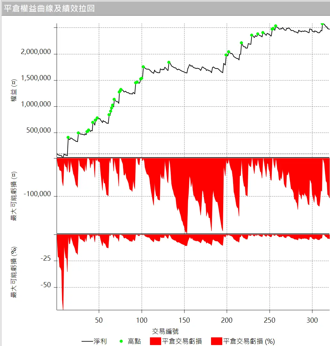The height and width of the screenshot is (346, 330).
Task: Click the 交易編號 x-axis title
Action: (165, 331)
